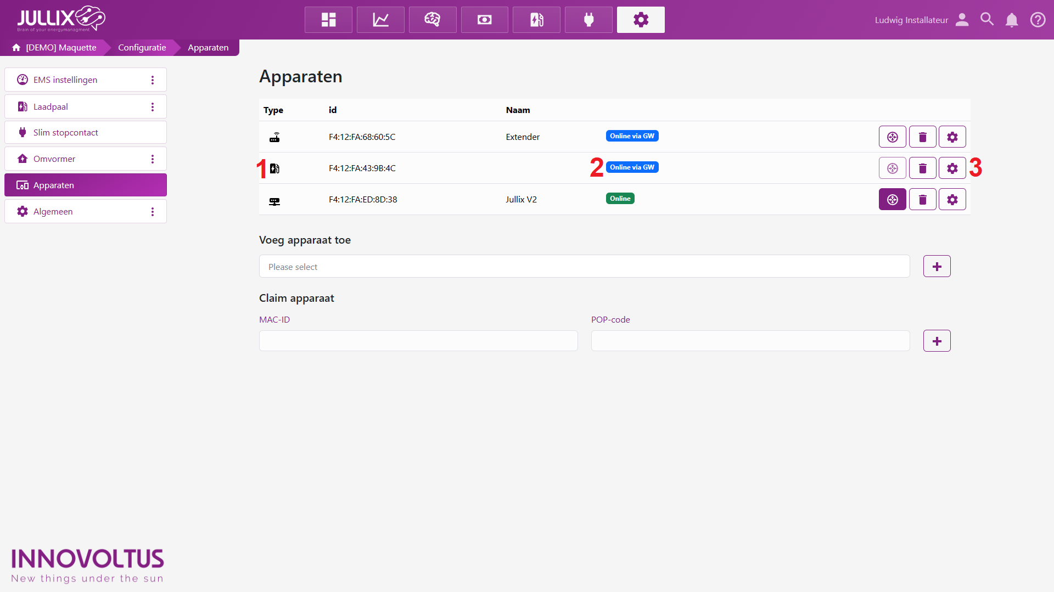1054x592 pixels.
Task: Open the help question mark icon
Action: tap(1038, 20)
